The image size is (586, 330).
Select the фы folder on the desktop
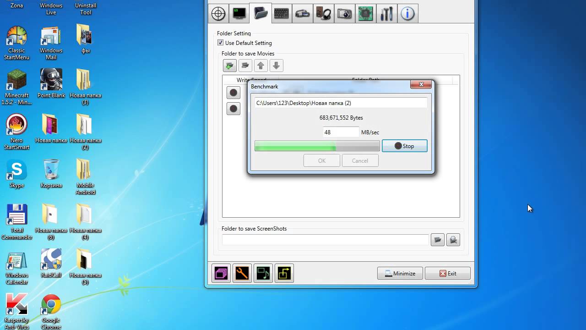click(85, 39)
